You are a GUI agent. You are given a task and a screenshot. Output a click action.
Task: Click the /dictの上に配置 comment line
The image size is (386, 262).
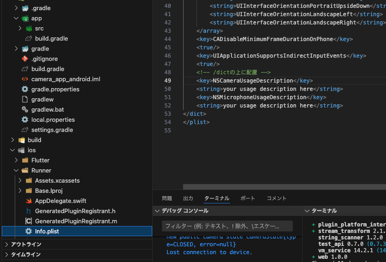[233, 72]
